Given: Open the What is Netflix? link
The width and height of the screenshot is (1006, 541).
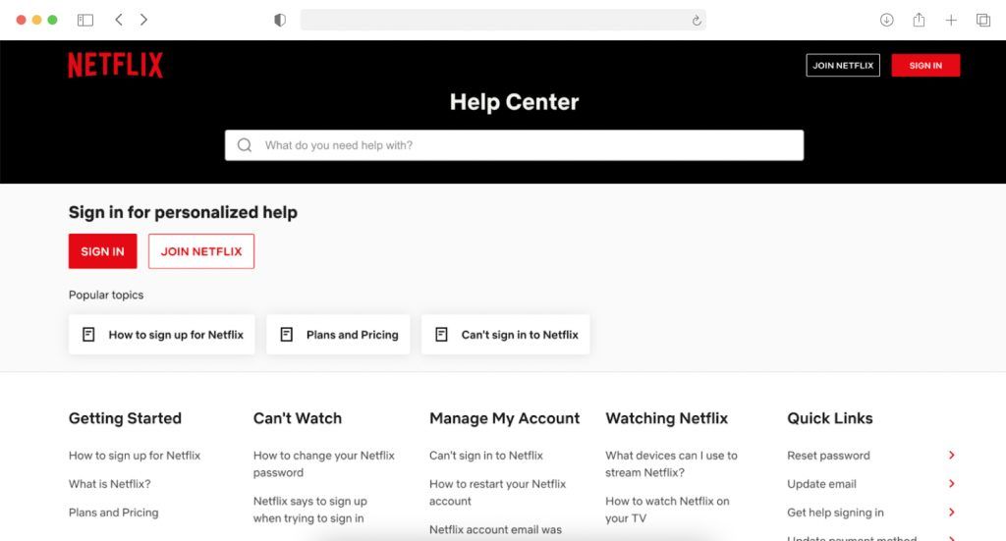Looking at the screenshot, I should (110, 484).
